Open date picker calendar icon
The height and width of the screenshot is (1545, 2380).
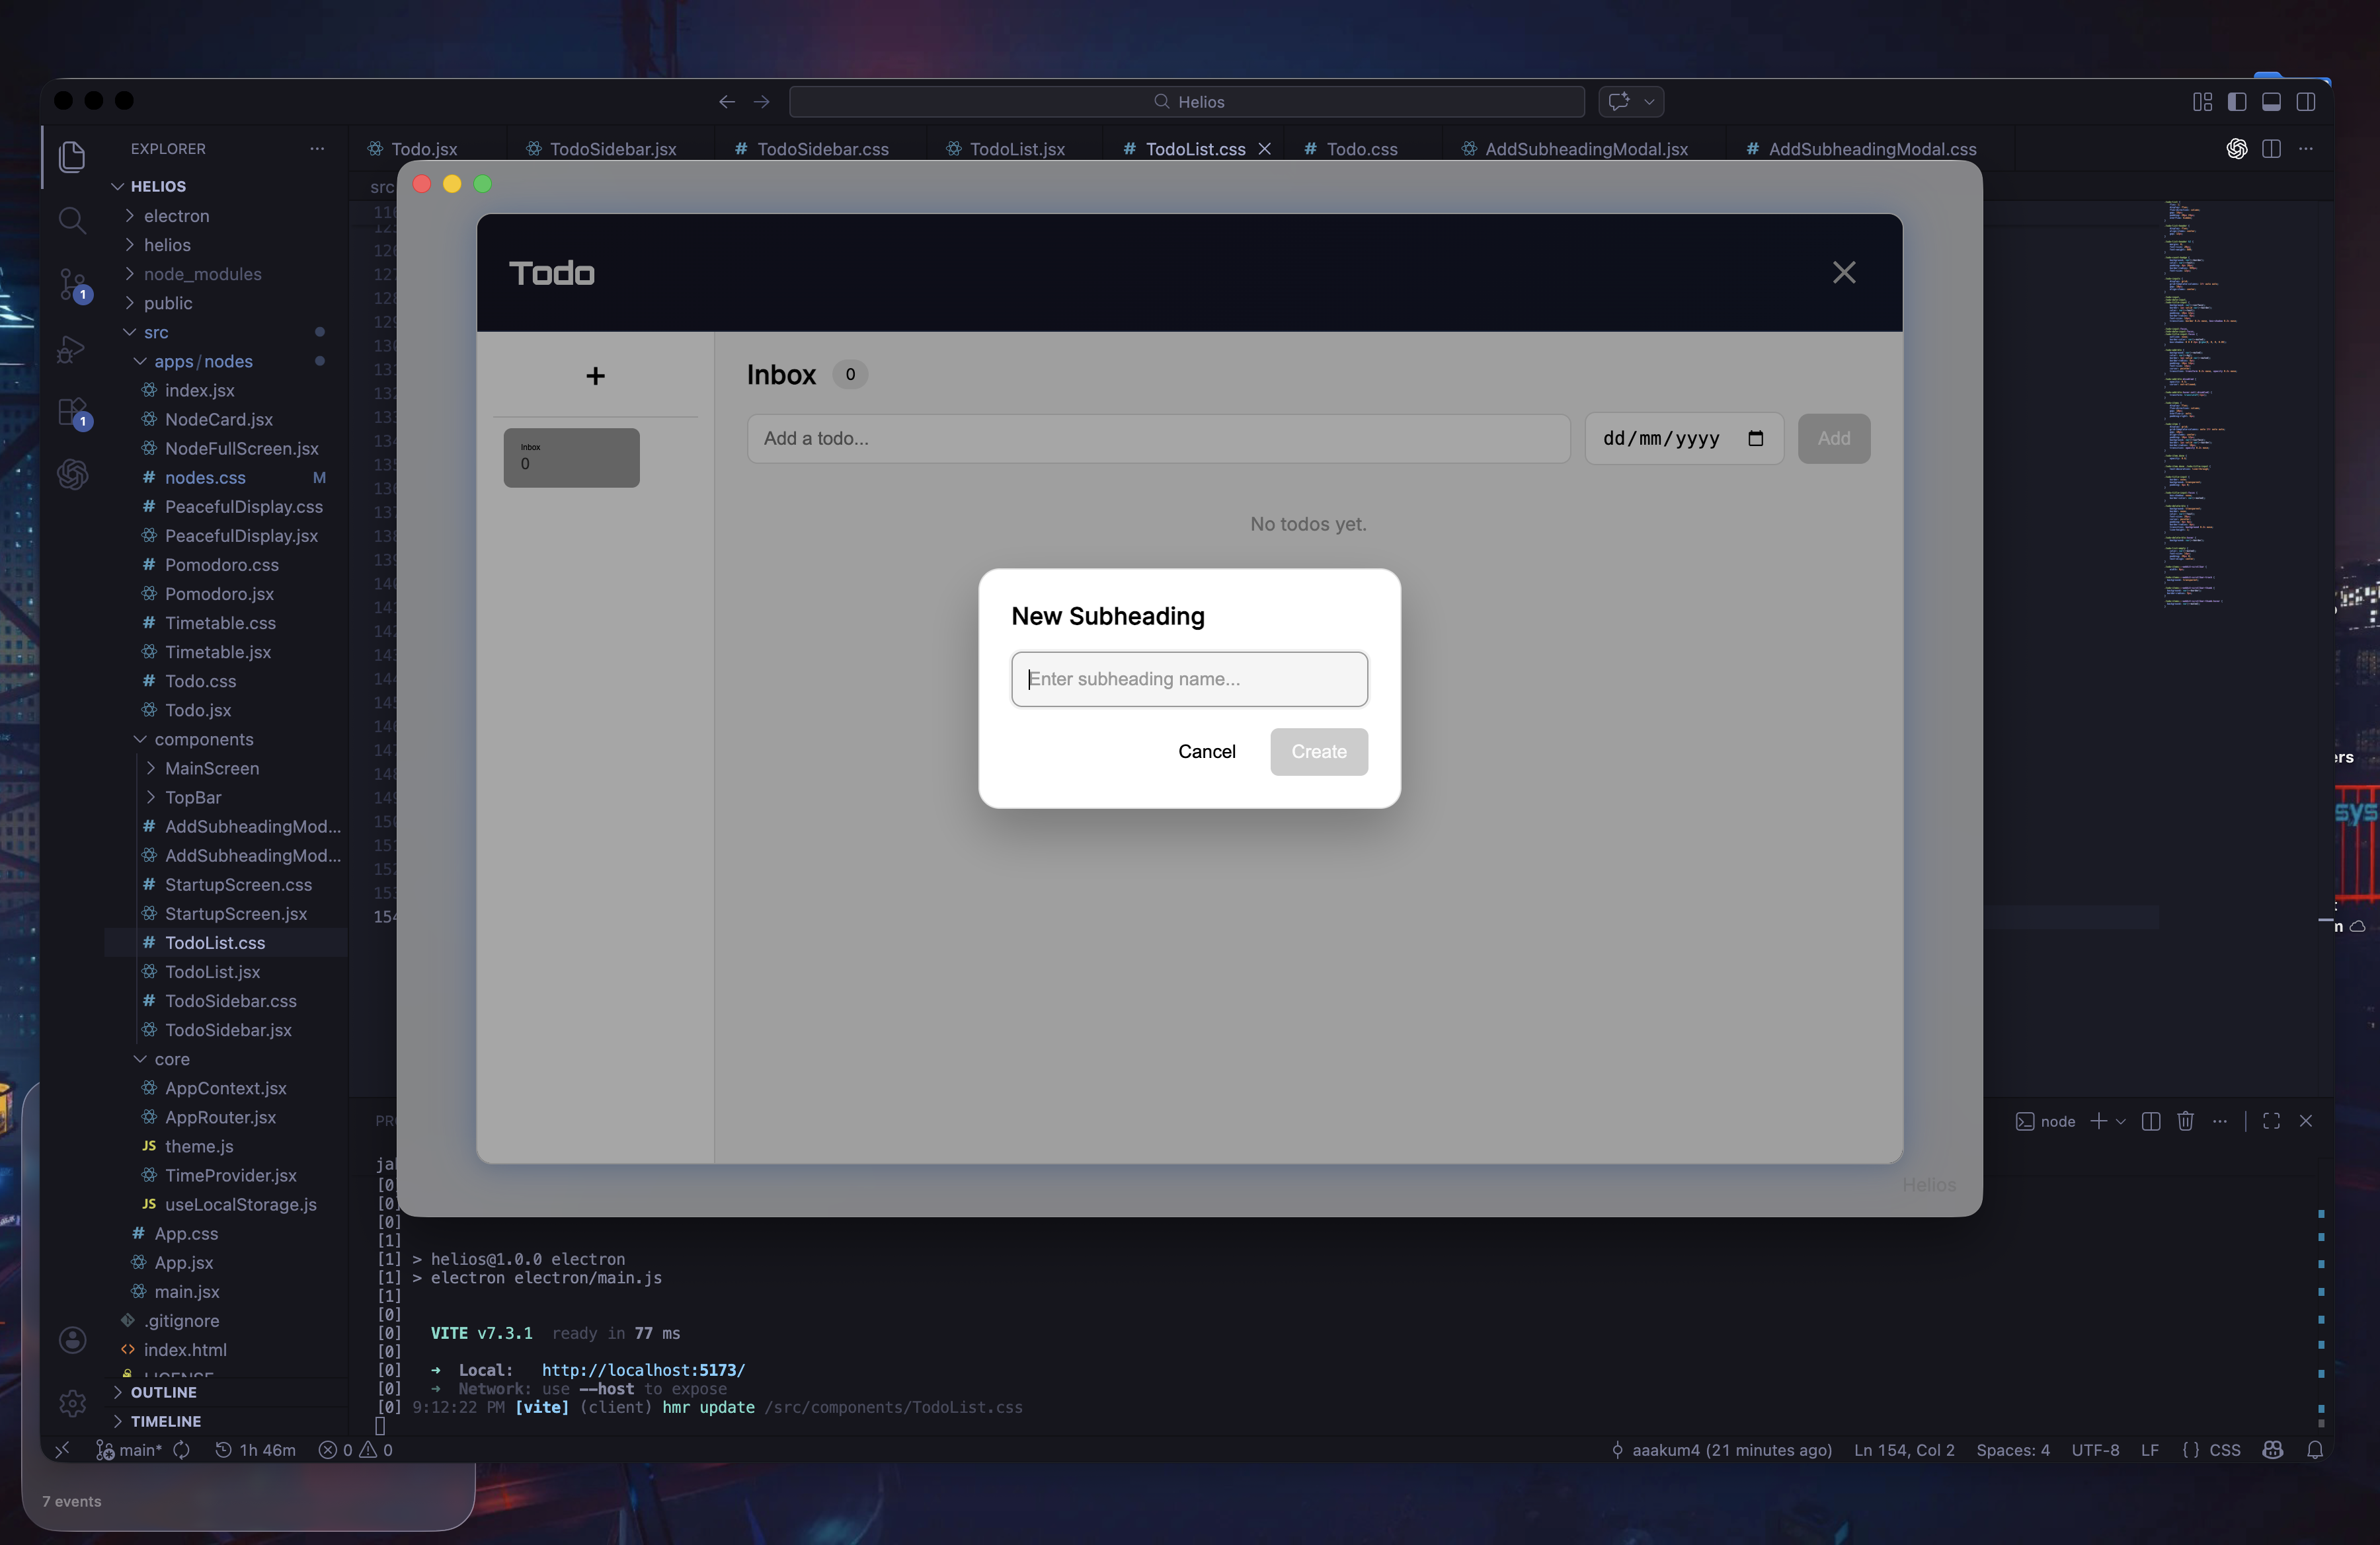[x=1755, y=437]
